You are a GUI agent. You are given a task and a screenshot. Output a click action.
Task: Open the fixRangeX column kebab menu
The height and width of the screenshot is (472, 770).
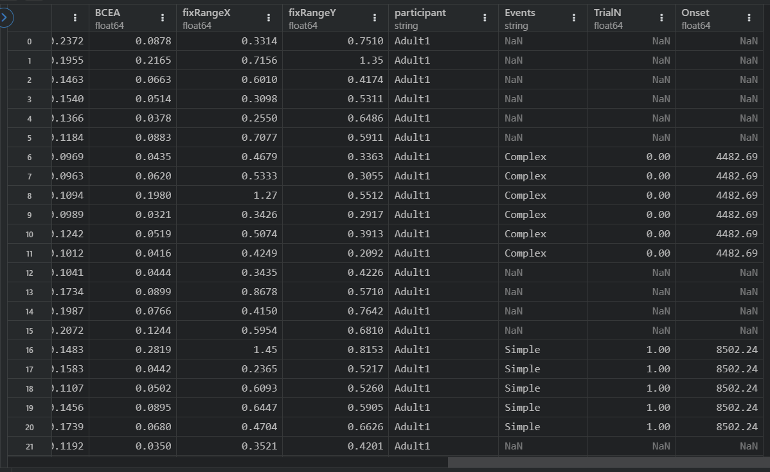pos(269,19)
